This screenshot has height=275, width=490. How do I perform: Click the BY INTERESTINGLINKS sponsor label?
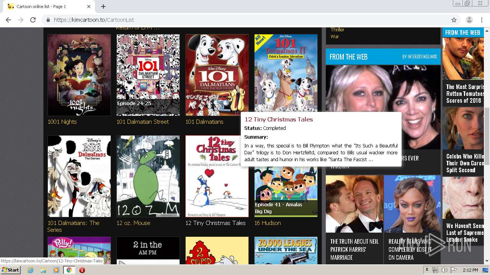click(x=420, y=57)
